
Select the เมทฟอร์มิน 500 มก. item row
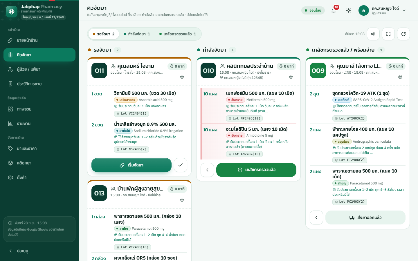click(x=249, y=106)
